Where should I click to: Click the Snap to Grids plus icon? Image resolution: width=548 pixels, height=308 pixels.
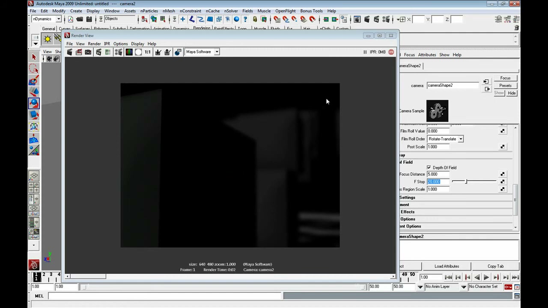(182, 19)
